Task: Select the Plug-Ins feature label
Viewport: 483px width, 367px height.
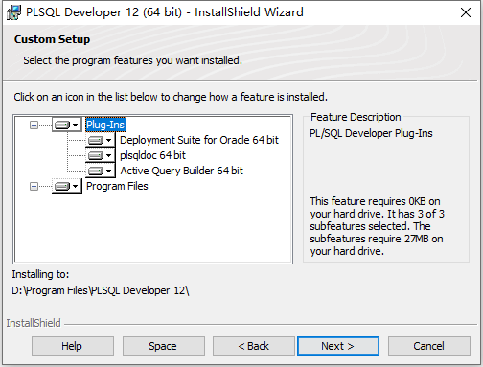Action: click(105, 125)
